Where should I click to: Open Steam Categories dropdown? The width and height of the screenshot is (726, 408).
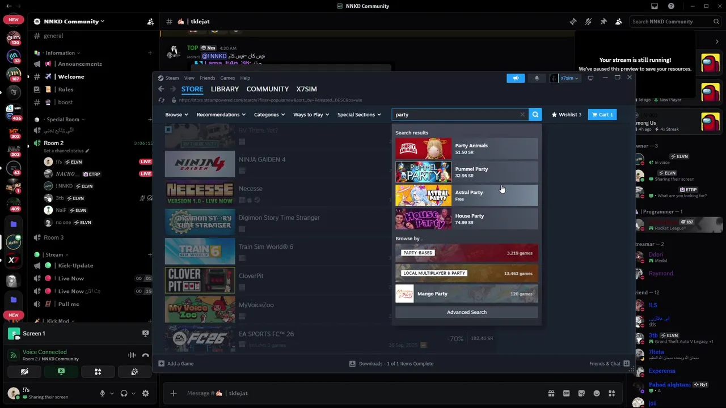tap(269, 114)
